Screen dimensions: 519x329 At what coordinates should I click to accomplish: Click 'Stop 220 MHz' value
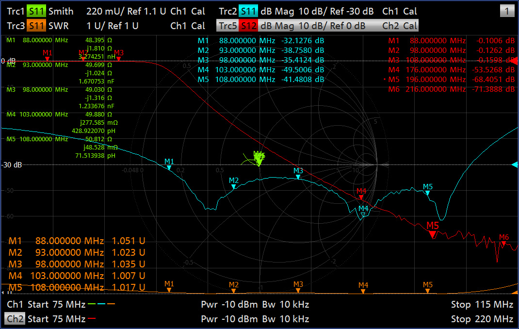coord(482,319)
